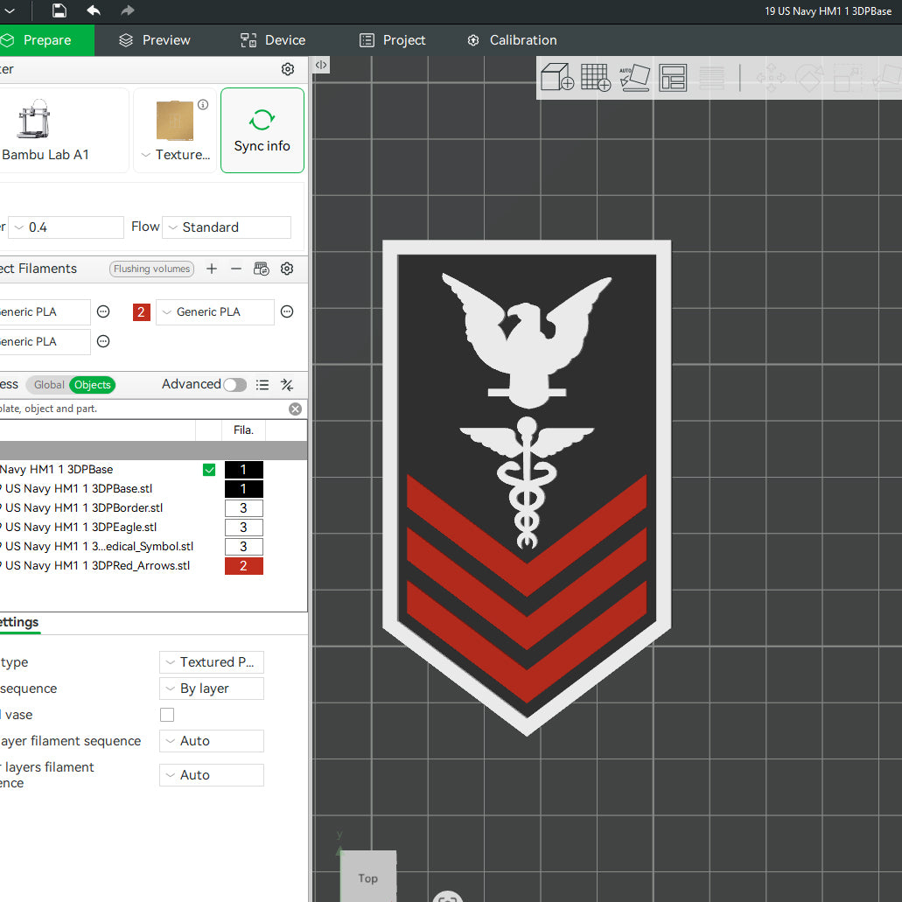The width and height of the screenshot is (902, 902).
Task: Edit third Generic PLA preset ellipsis icon
Action: tap(103, 341)
